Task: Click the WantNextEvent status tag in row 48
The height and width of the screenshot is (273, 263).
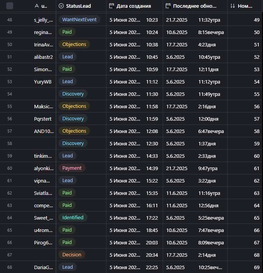Action: 79,20
